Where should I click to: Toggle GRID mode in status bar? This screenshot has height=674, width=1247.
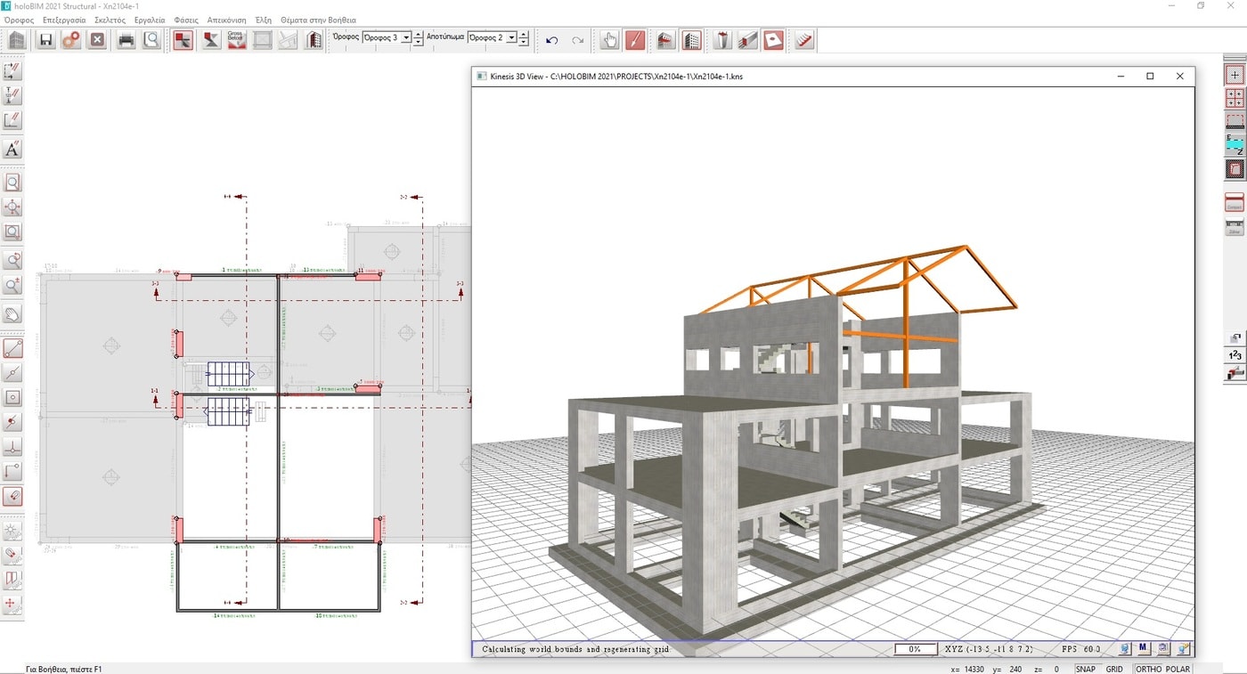1114,669
